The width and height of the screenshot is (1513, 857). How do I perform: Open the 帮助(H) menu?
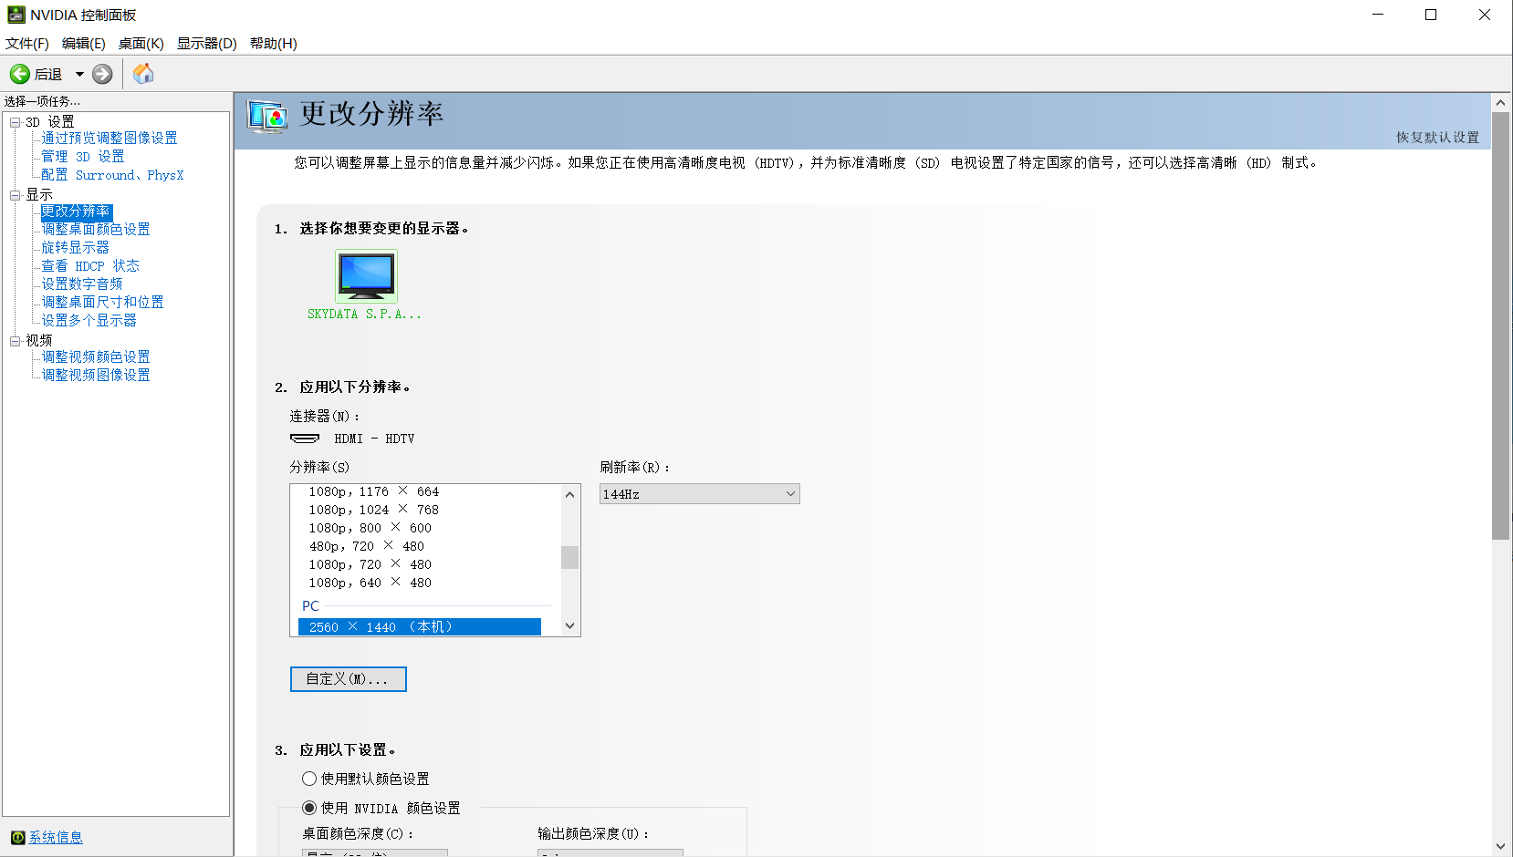274,43
